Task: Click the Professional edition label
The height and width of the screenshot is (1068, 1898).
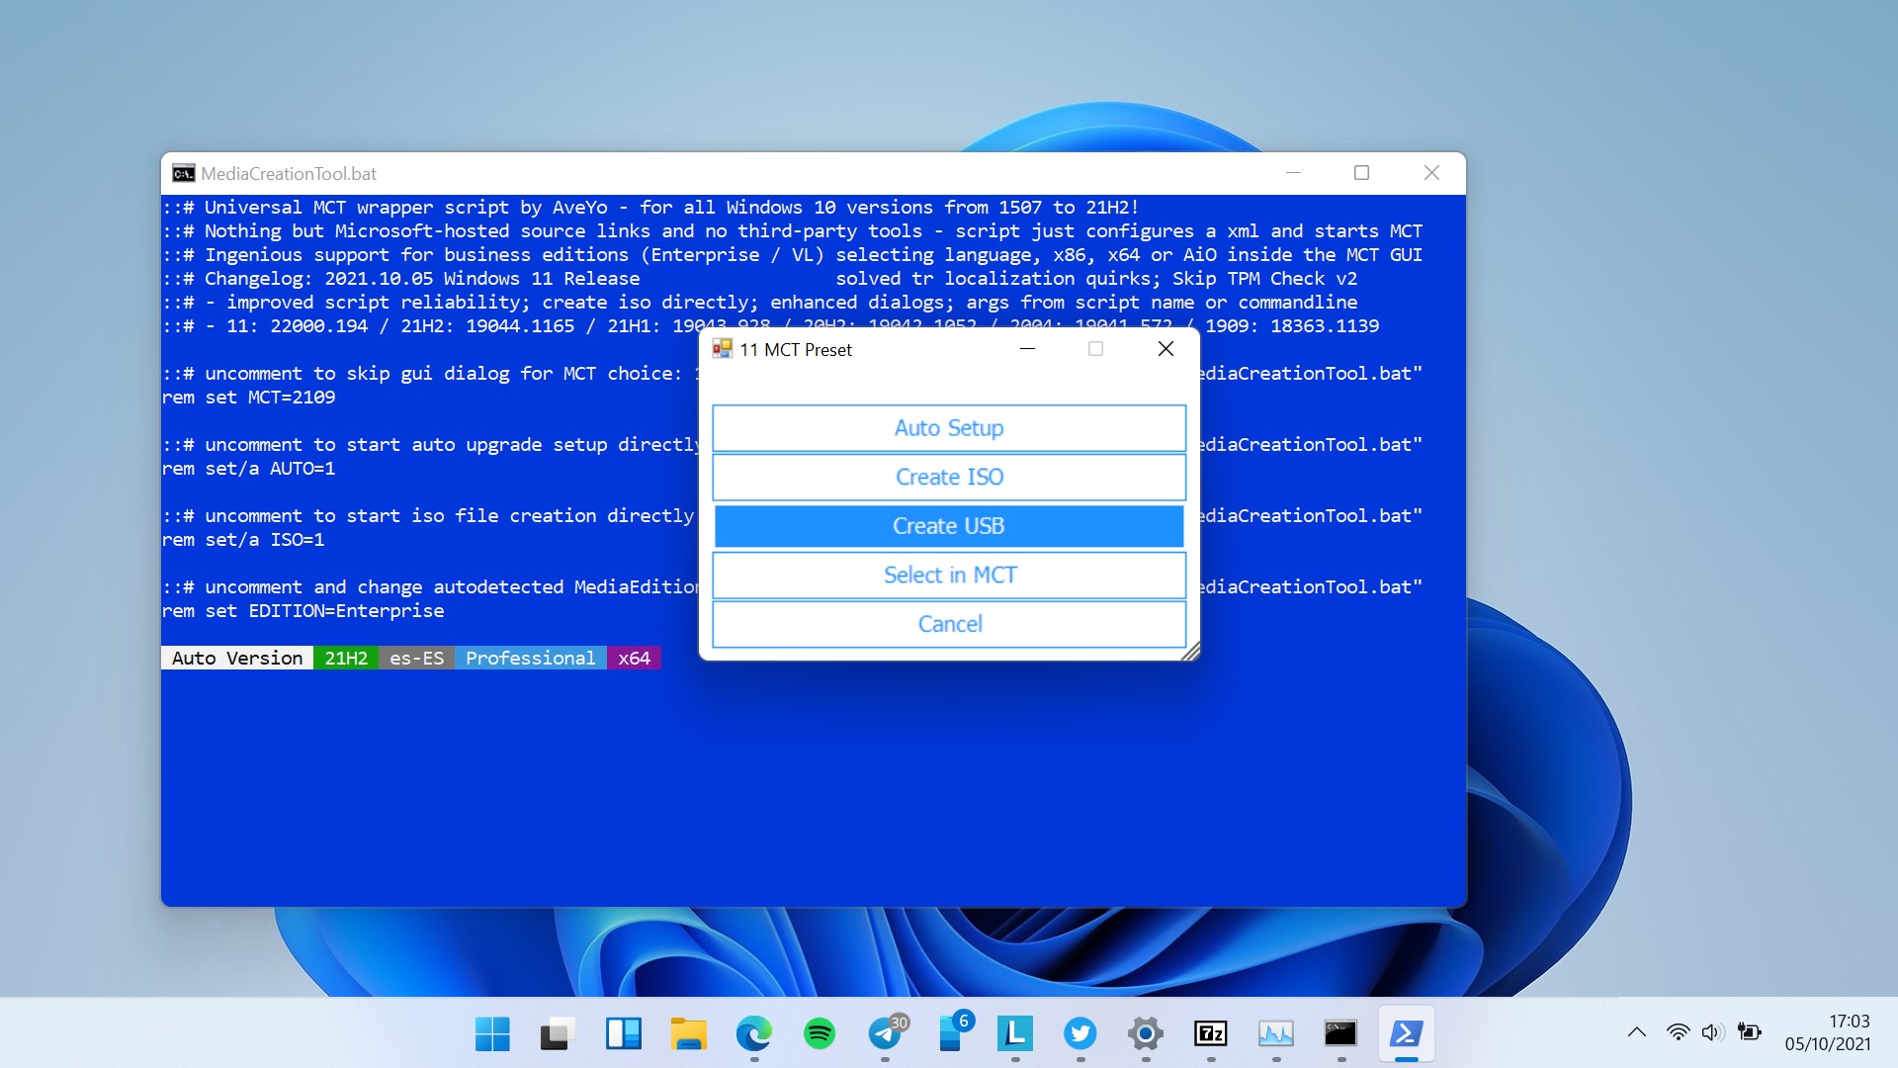Action: point(531,659)
